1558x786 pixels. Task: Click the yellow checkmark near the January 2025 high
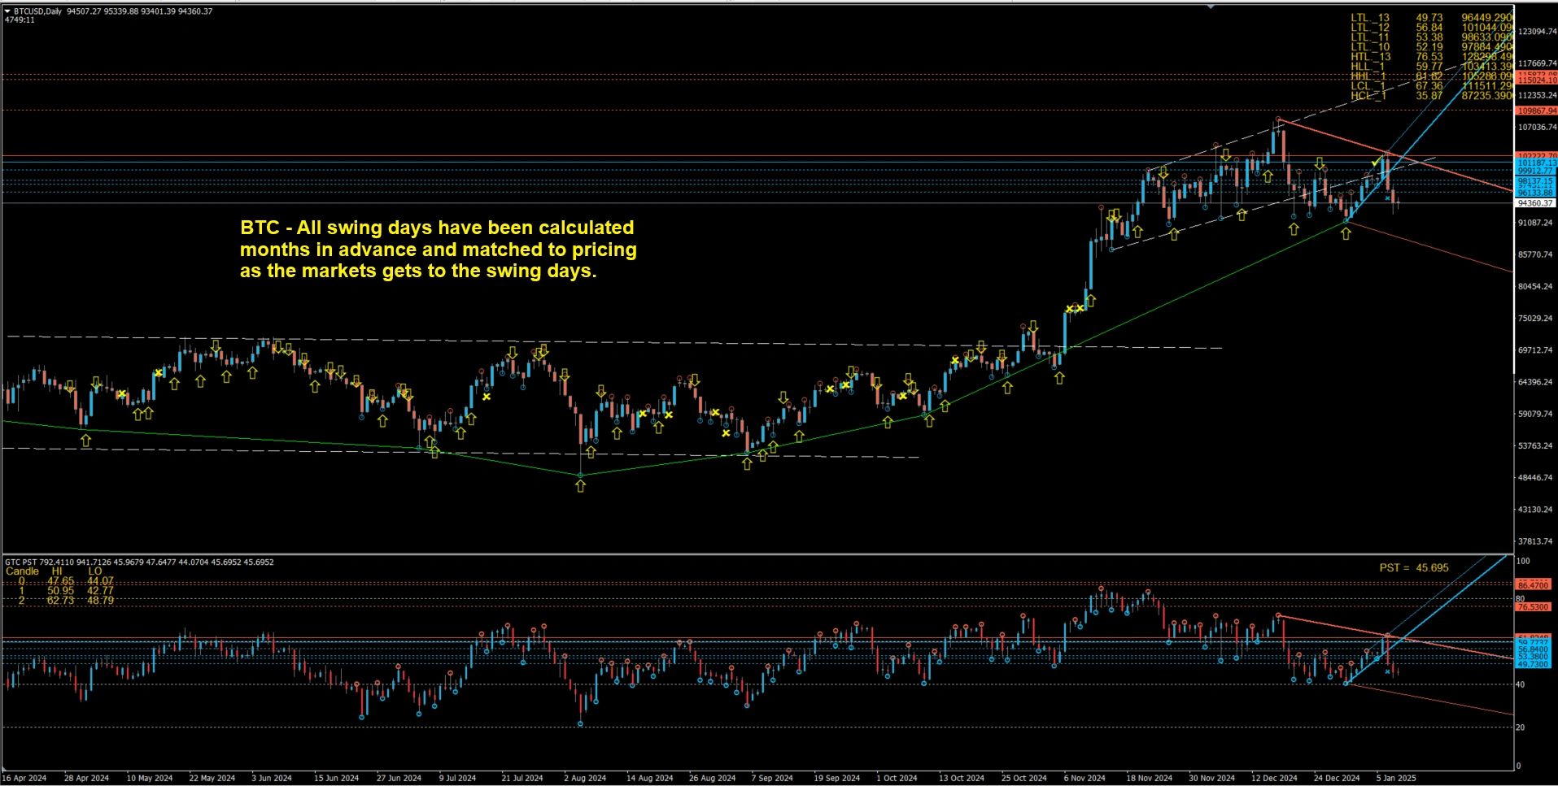pyautogui.click(x=1375, y=163)
